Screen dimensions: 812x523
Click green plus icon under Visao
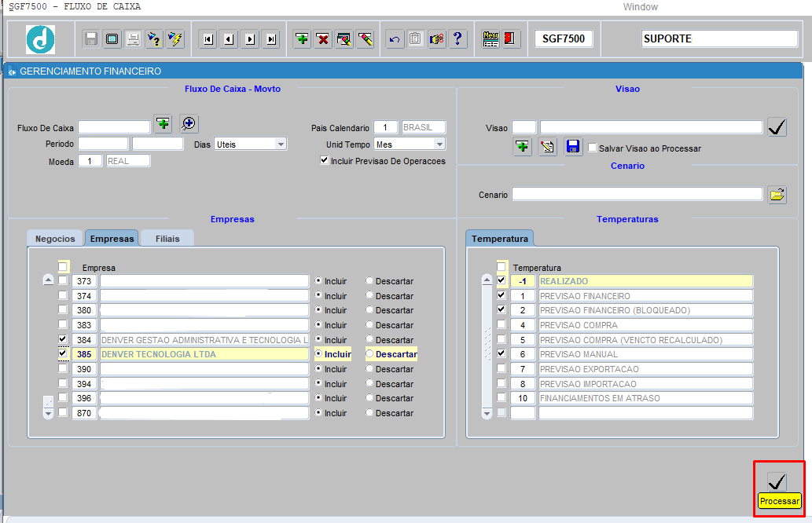(x=523, y=147)
